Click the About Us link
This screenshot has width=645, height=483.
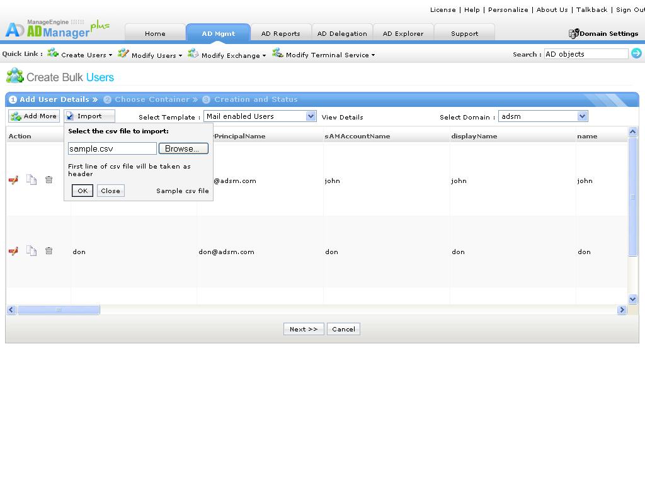tap(552, 9)
